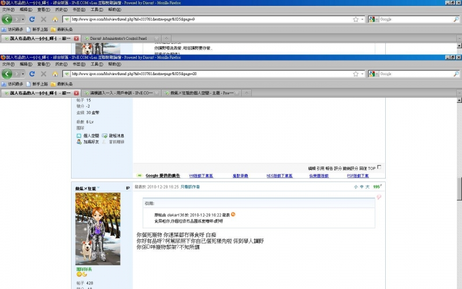Click the back arrow in lower browser toolbar
The image size is (462, 289).
point(7,74)
